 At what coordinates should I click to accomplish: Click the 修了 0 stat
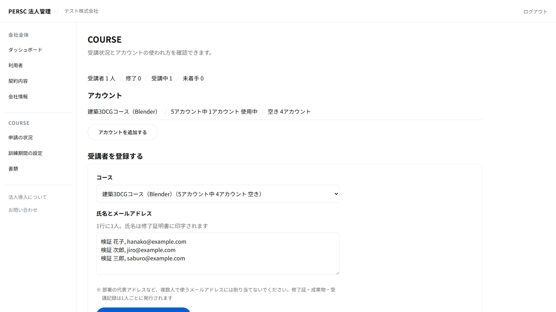point(133,78)
